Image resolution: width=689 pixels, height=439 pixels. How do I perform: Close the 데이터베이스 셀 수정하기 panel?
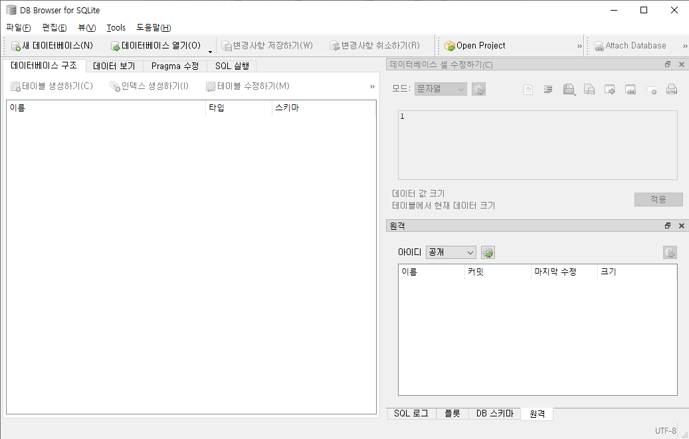coord(682,64)
